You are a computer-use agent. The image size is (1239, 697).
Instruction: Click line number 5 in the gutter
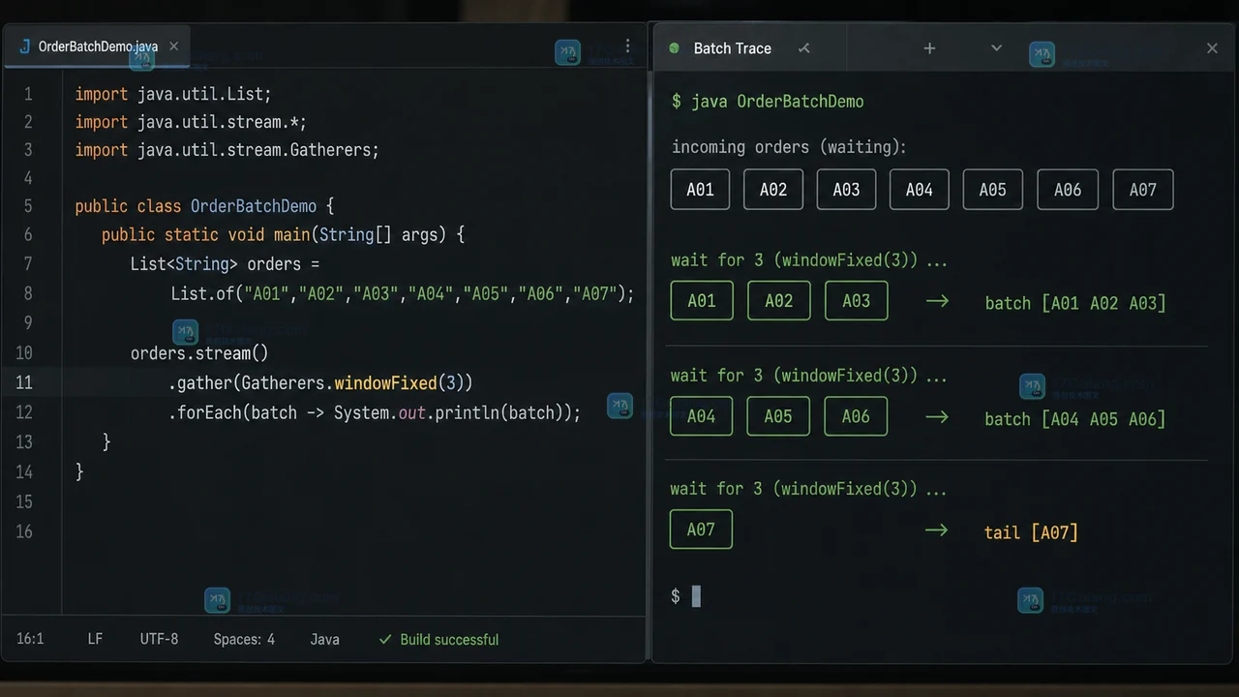coord(28,206)
